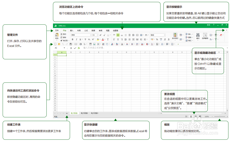This screenshot has height=141, width=231.
Task: Switch to the Insert (插入) ribbon tab
Action: (x=72, y=30)
